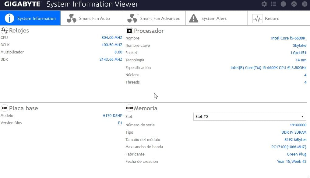This screenshot has width=310, height=178.
Task: Click the dropdown arrow of the Slot selector
Action: click(302, 117)
